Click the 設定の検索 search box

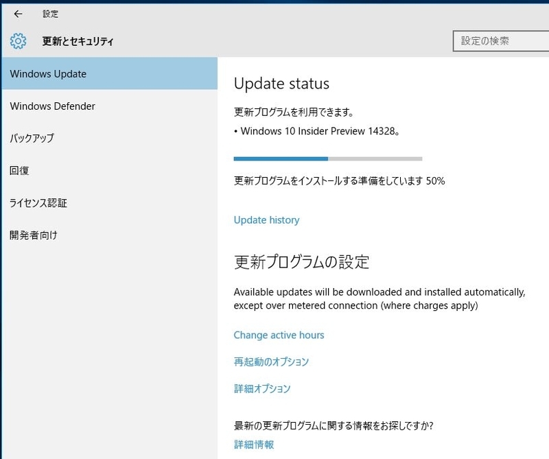[501, 41]
